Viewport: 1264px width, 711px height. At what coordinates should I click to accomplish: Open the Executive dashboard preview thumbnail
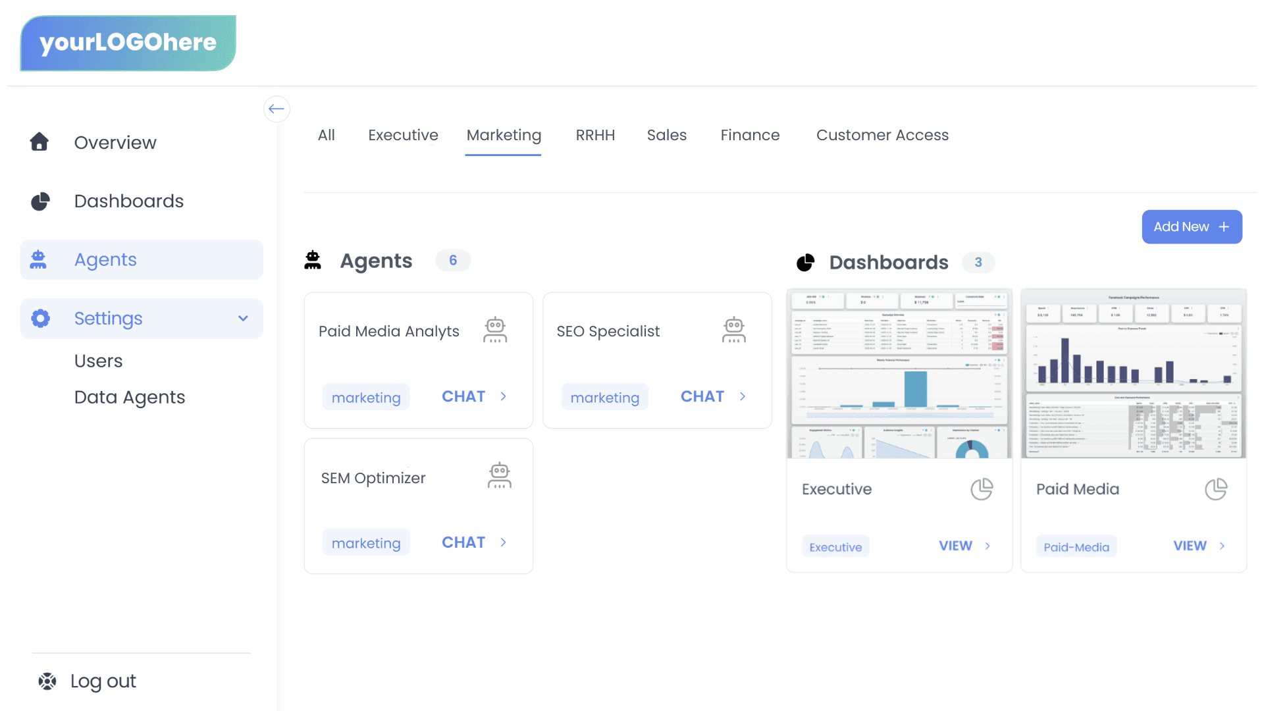point(899,373)
